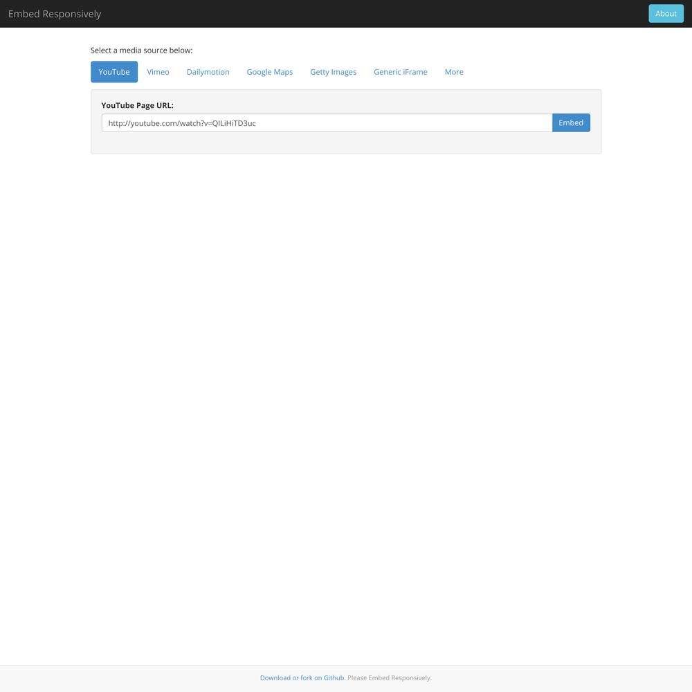
Task: Open Download or fork on Github link
Action: (302, 678)
